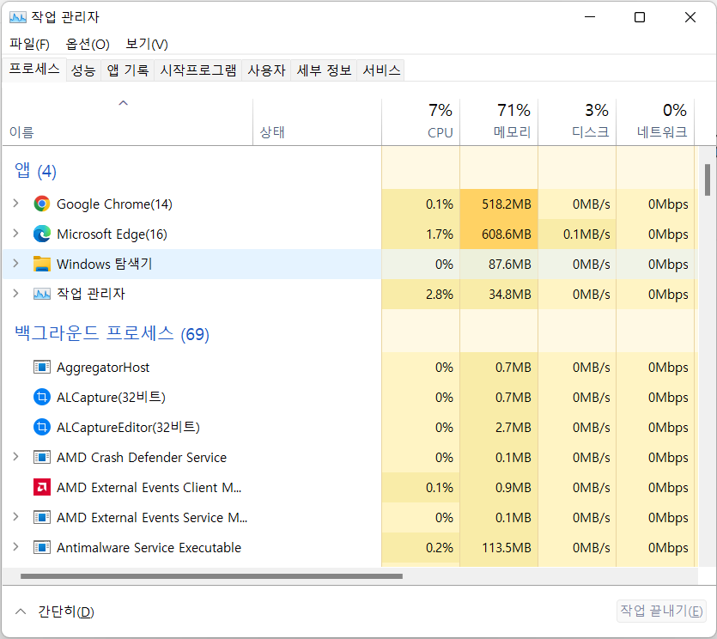This screenshot has width=717, height=639.
Task: Expand the Google Chrome(14) process group
Action: (16, 204)
